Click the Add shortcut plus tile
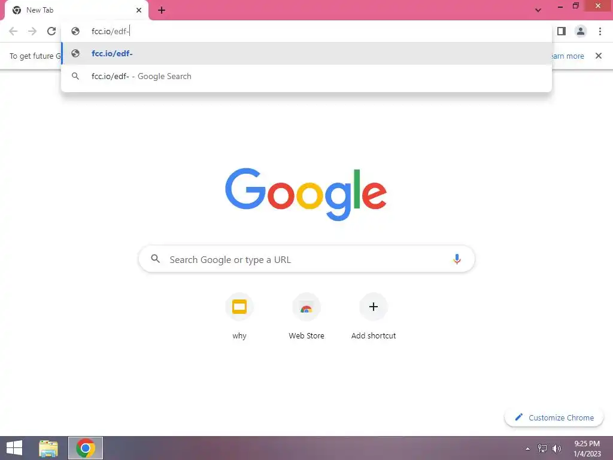613x460 pixels. [x=374, y=316]
